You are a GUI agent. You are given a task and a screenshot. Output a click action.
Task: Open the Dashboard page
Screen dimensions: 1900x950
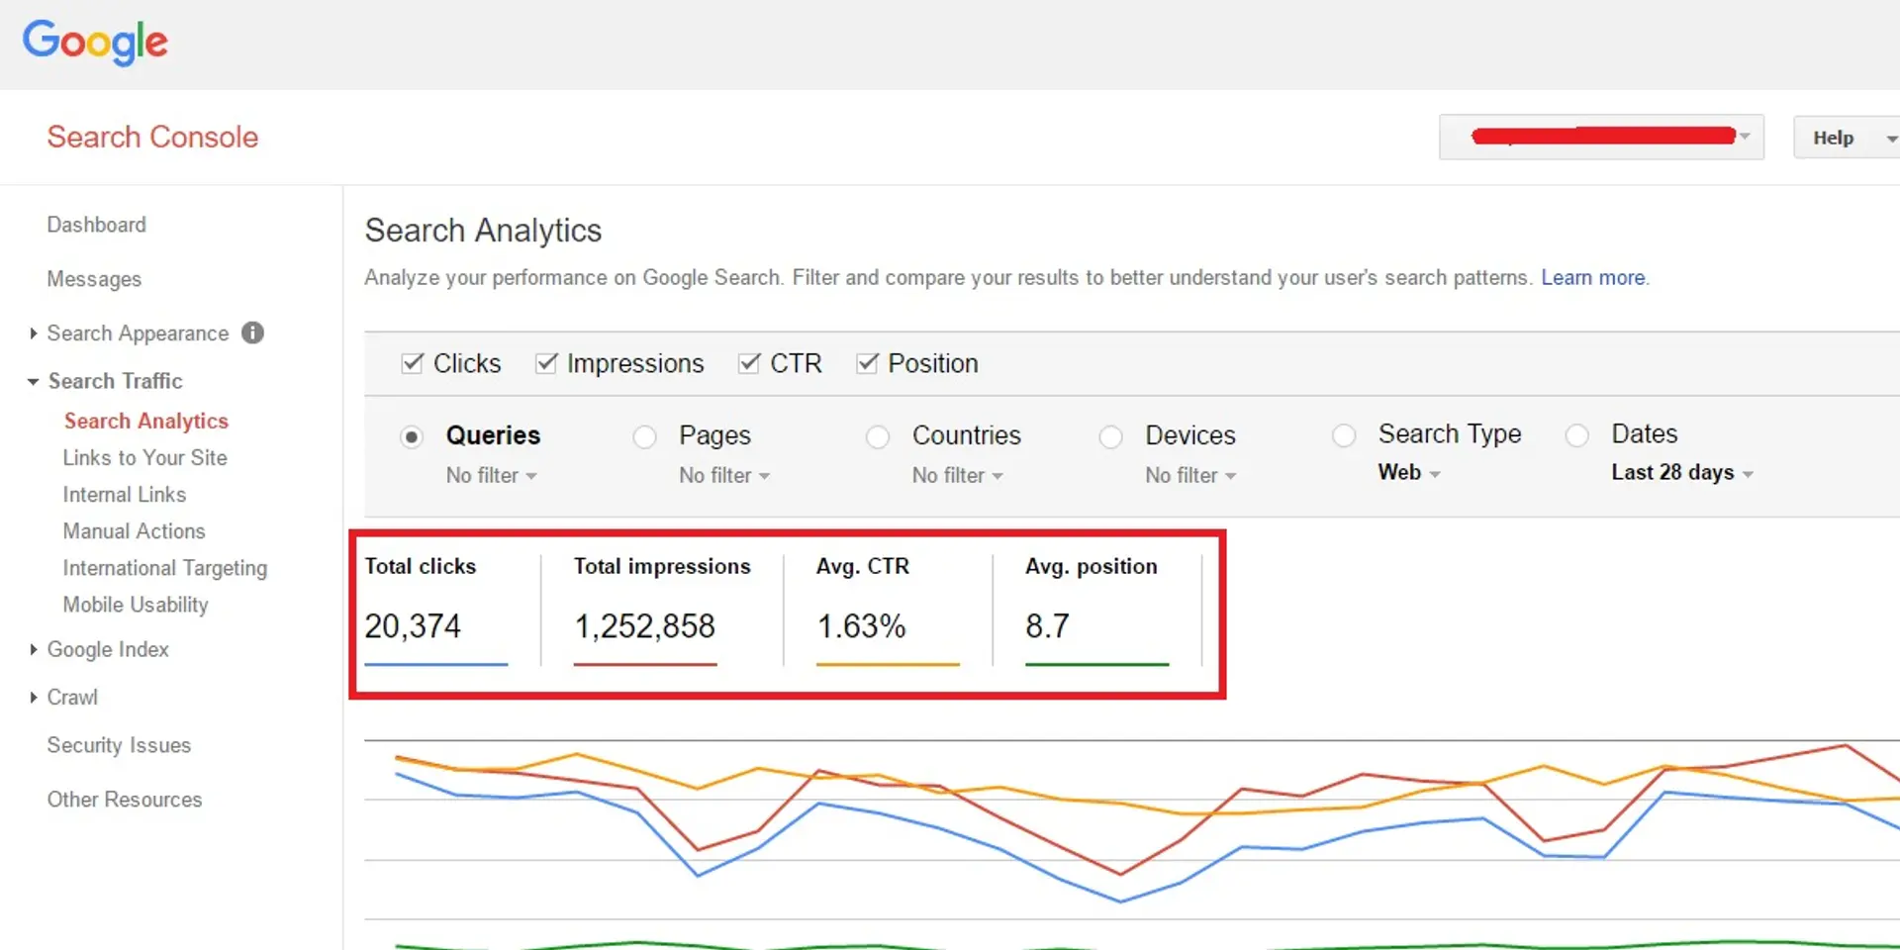pos(96,225)
